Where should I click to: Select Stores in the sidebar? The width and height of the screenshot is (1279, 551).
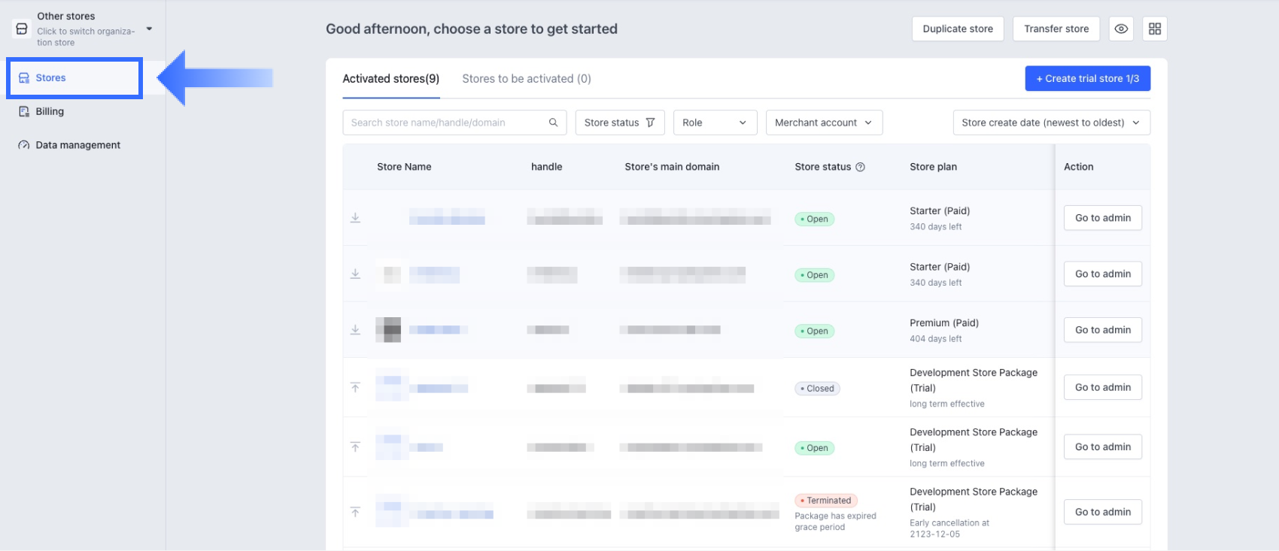(50, 78)
